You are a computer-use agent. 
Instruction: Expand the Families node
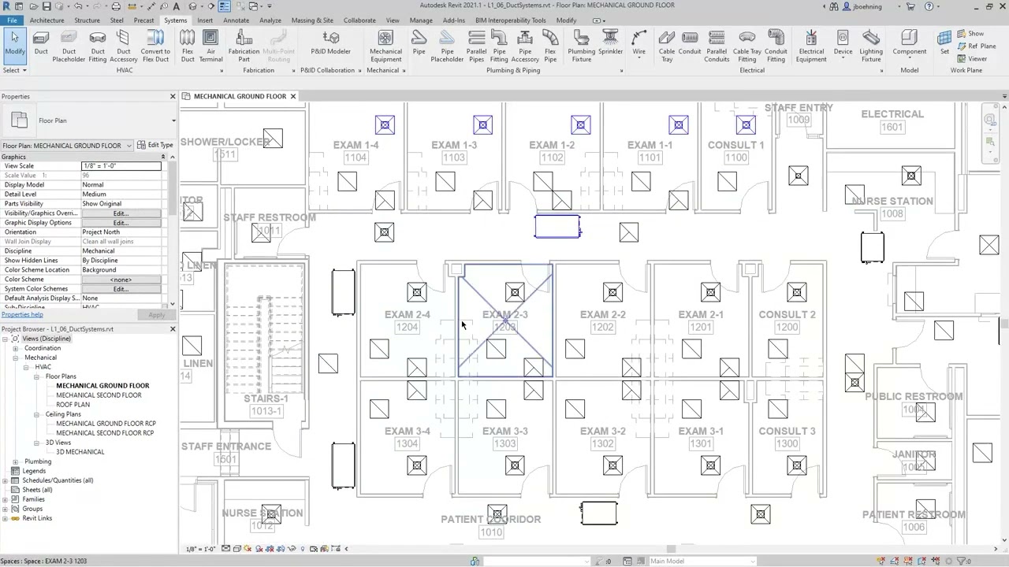(5, 499)
